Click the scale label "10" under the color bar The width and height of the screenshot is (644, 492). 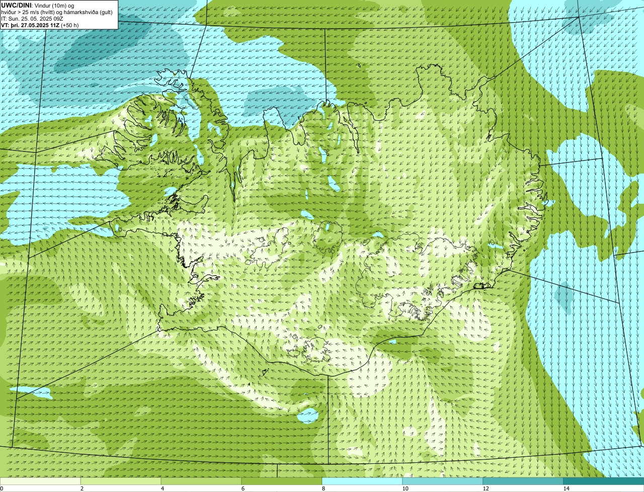coord(405,488)
